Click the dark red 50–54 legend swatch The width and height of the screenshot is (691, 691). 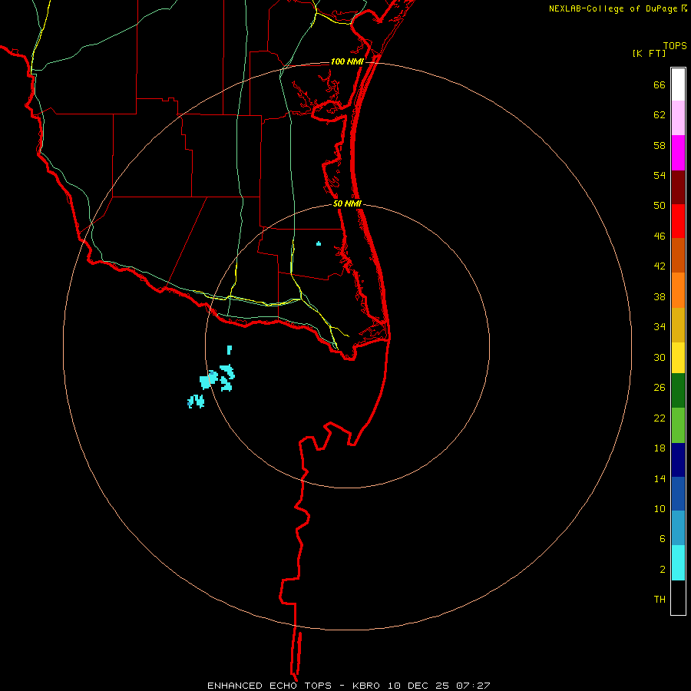pos(678,187)
